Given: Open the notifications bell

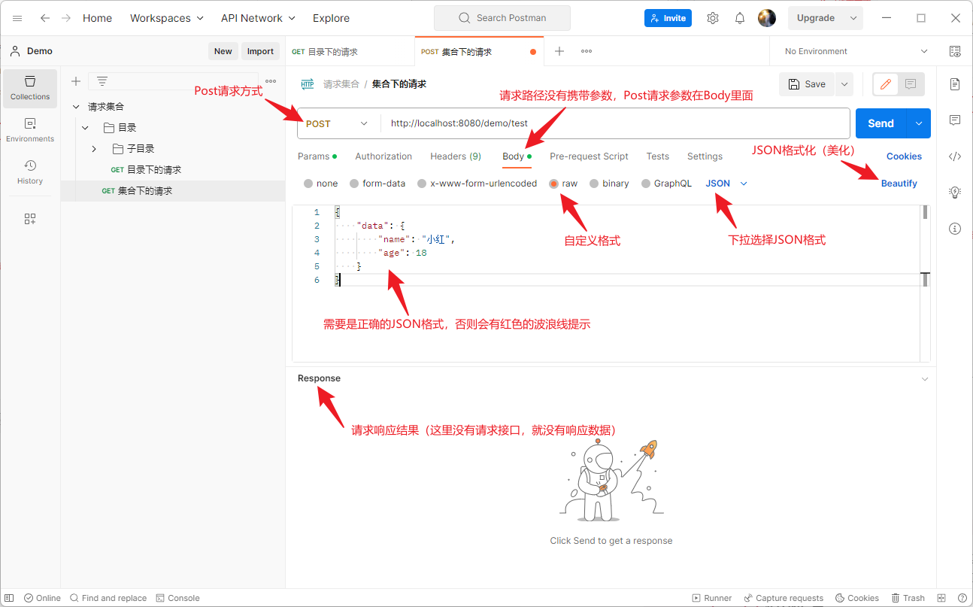Looking at the screenshot, I should (x=740, y=18).
